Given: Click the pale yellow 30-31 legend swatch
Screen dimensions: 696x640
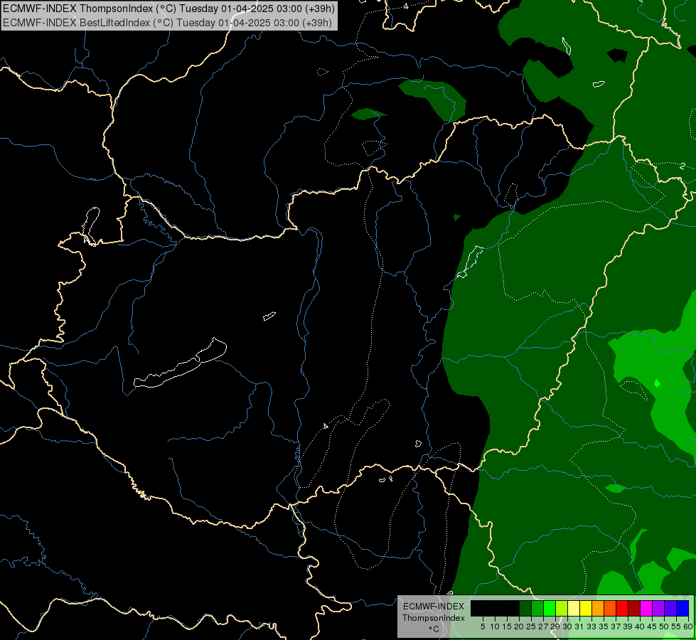Looking at the screenshot, I should [574, 608].
